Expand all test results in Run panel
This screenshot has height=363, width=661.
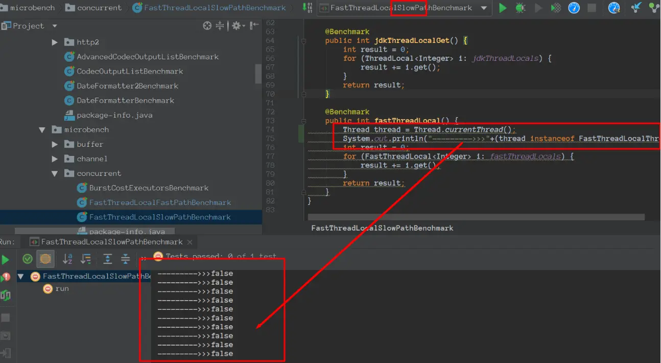pos(107,259)
